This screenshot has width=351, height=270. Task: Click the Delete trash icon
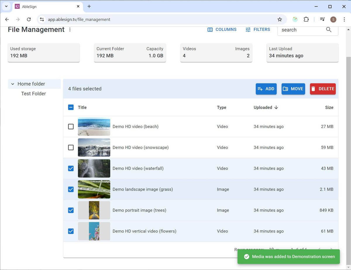(x=314, y=89)
